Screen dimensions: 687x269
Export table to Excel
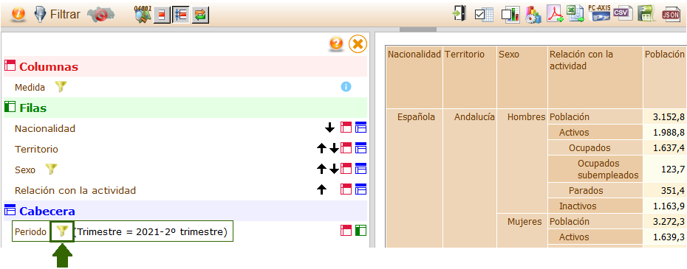coord(575,14)
